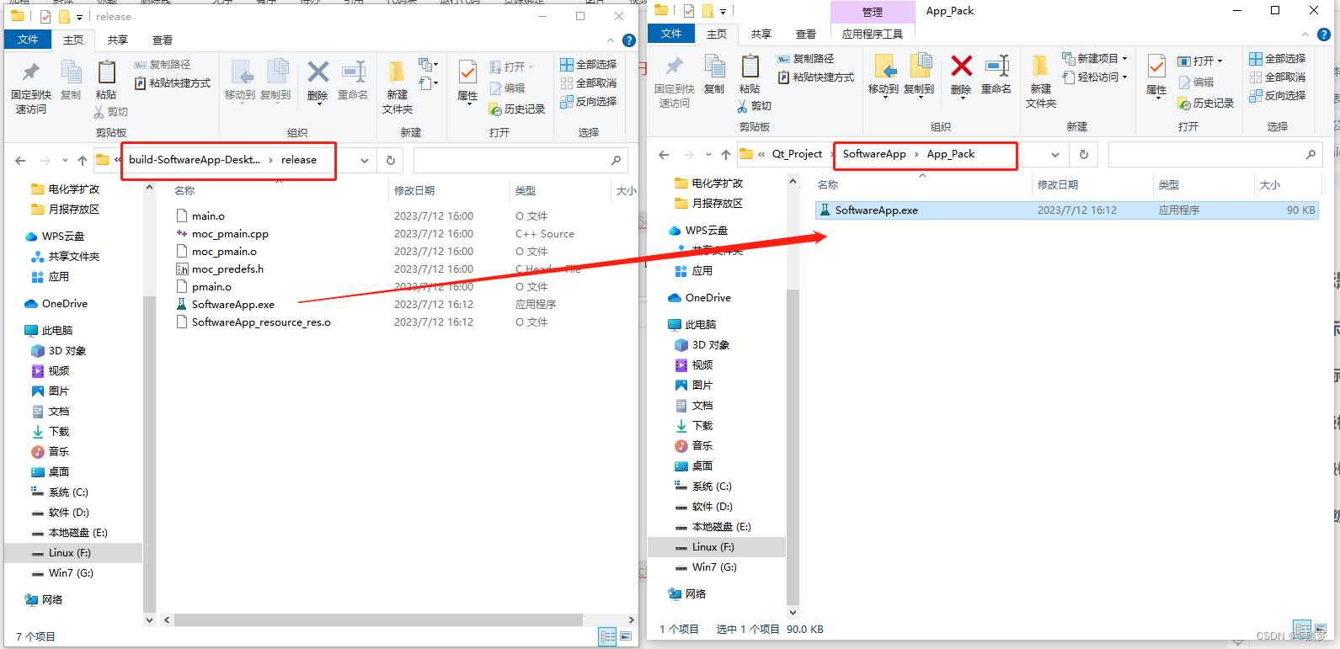Click Refresh button in App_Pack window address bar
Screen dimensions: 1340x649
point(1084,154)
